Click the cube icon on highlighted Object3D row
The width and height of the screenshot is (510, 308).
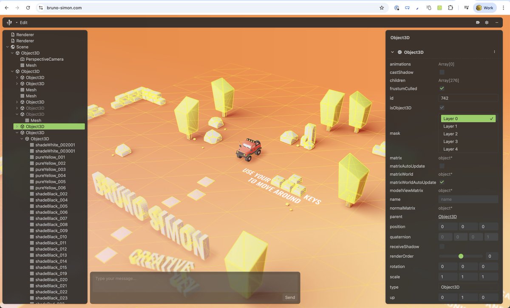(x=23, y=127)
